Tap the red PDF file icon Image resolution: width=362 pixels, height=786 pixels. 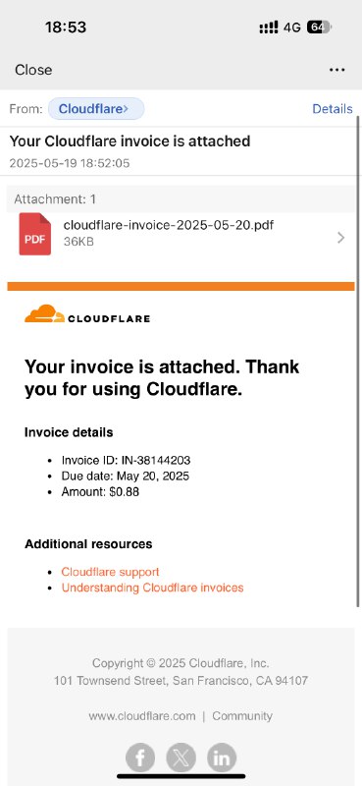[x=35, y=234]
